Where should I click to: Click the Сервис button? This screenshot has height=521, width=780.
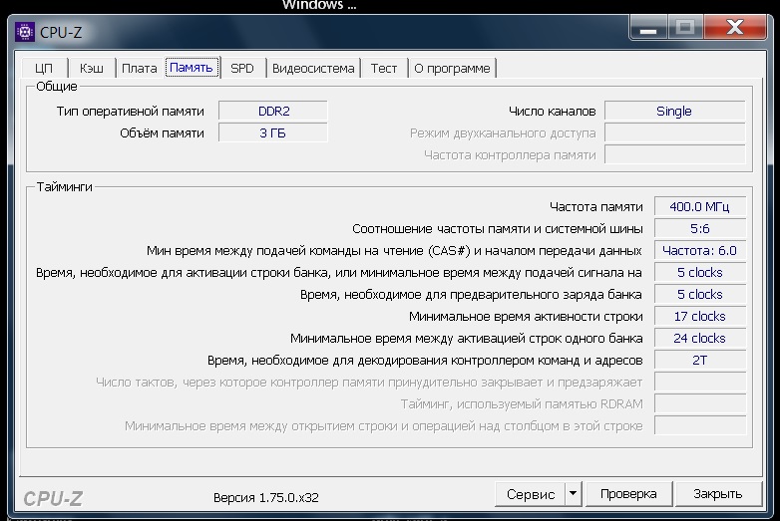[531, 494]
